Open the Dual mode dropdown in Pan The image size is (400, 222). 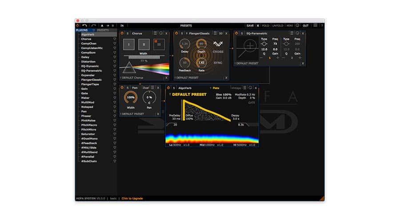pyautogui.click(x=146, y=87)
